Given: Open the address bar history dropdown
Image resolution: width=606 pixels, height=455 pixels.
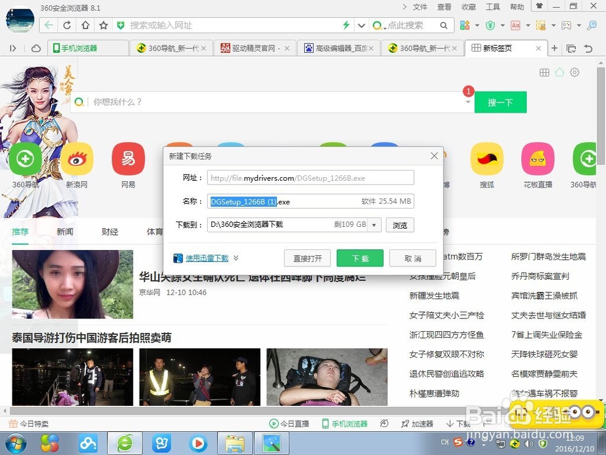Looking at the screenshot, I should [x=361, y=25].
